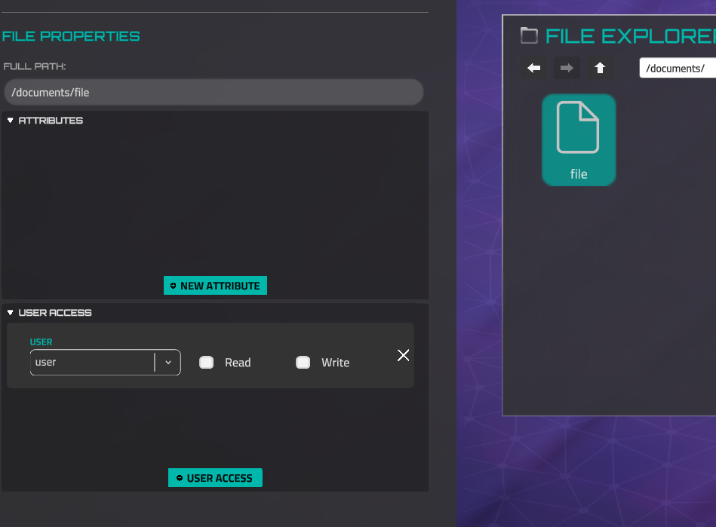Image resolution: width=716 pixels, height=527 pixels.
Task: Click the File Properties panel heading
Action: click(71, 36)
